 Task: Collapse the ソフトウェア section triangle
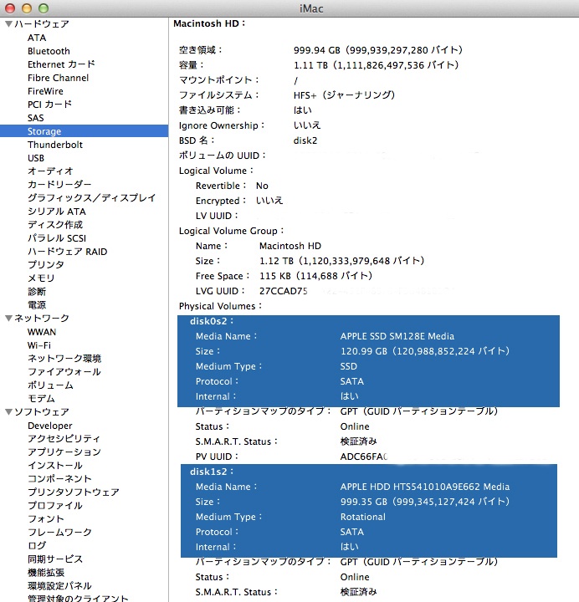9,412
